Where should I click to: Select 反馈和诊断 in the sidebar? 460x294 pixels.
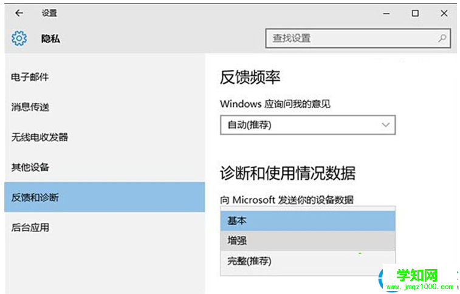(35, 197)
